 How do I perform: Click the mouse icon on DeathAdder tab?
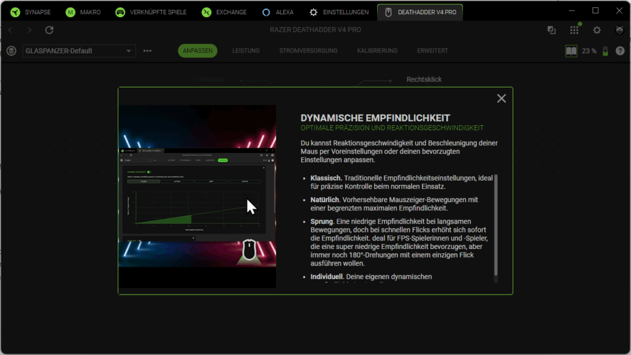[x=388, y=12]
